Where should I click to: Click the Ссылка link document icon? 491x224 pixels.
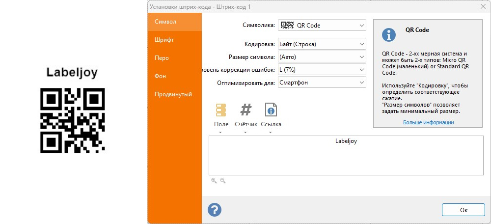pos(271,110)
